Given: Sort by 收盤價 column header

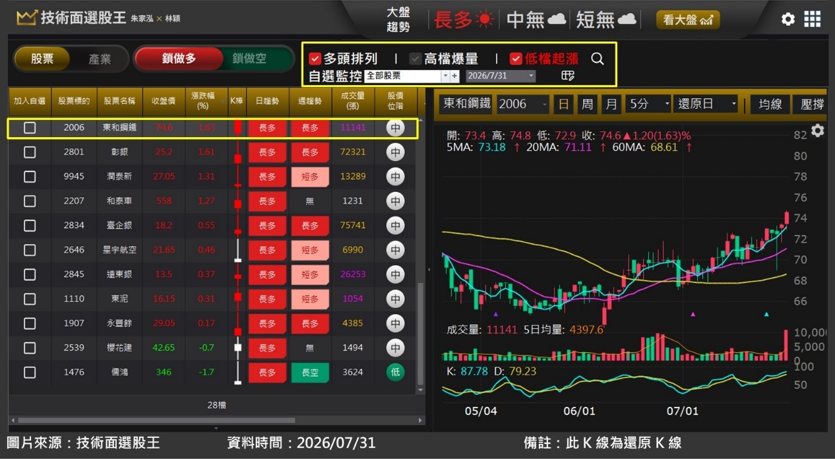Looking at the screenshot, I should tap(163, 101).
